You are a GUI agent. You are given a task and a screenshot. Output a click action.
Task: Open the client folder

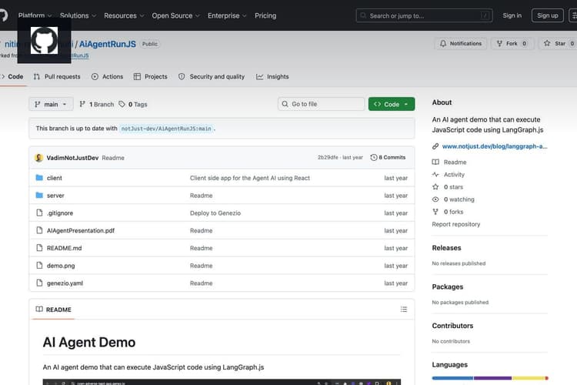[54, 178]
